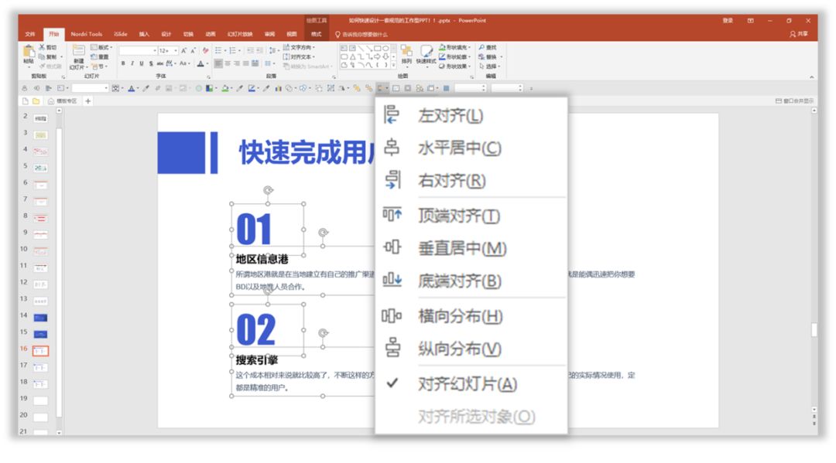Align paragraph text left
Image resolution: width=836 pixels, height=463 pixels.
click(x=218, y=63)
